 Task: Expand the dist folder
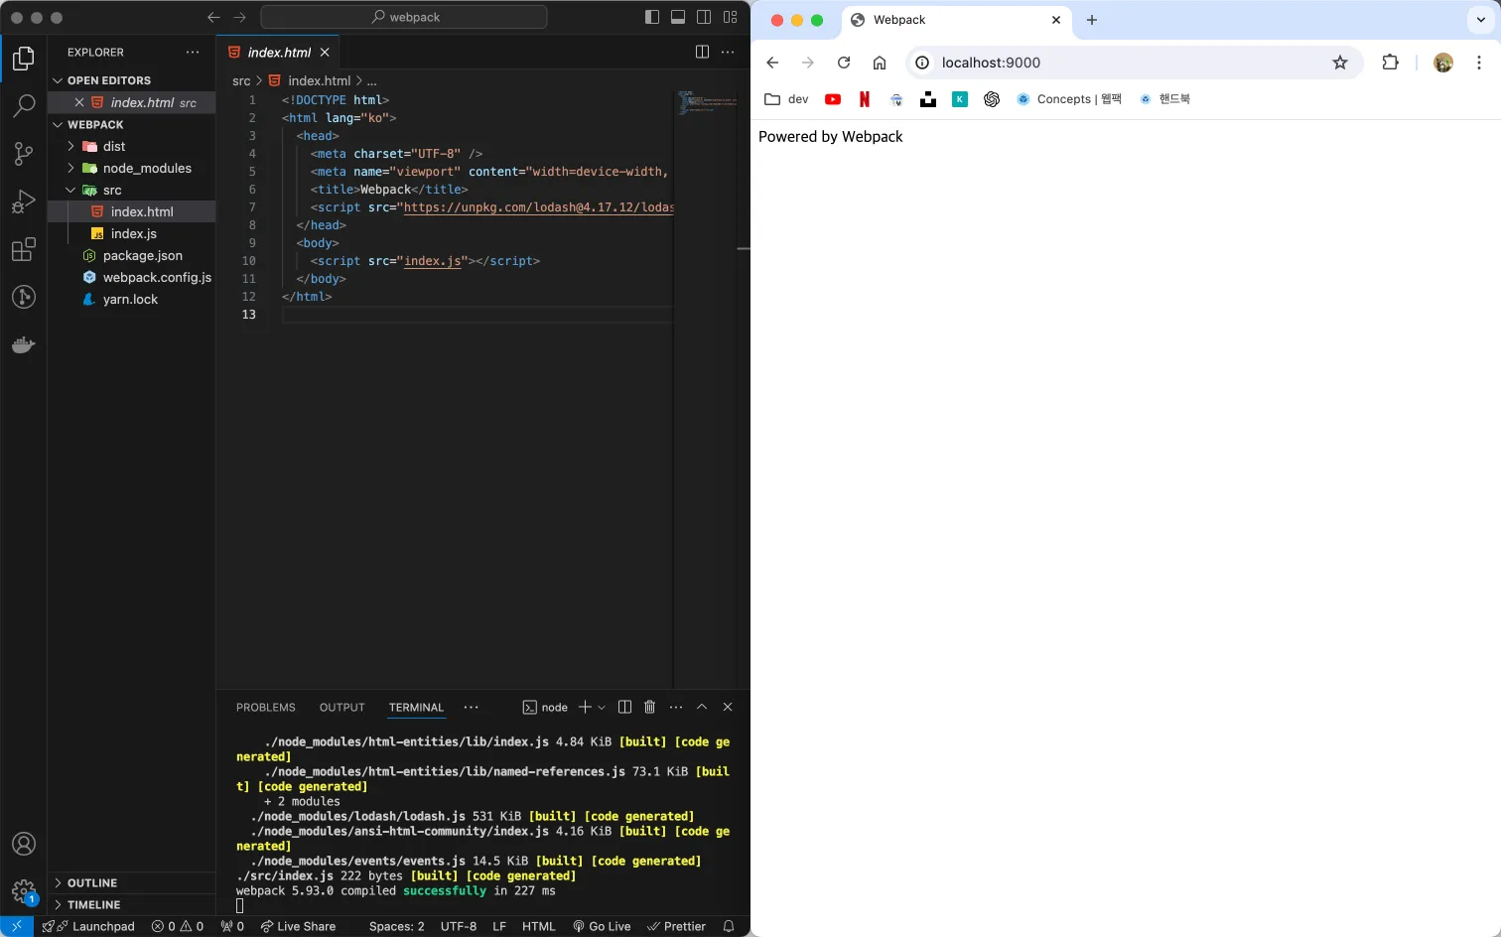coord(113,146)
